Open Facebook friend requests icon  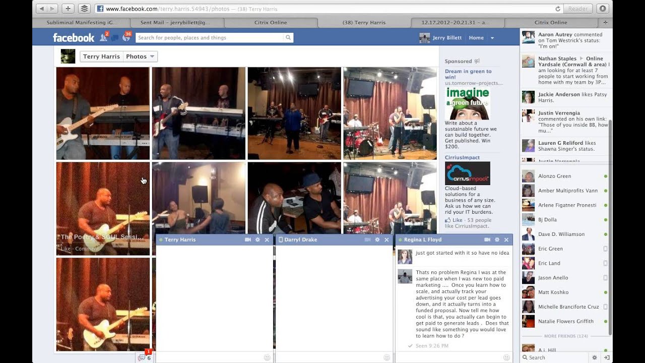(103, 38)
